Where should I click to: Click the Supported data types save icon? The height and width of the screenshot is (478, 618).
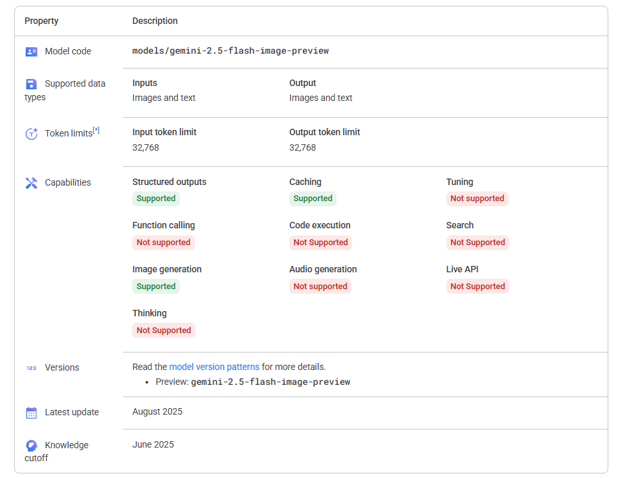[32, 84]
